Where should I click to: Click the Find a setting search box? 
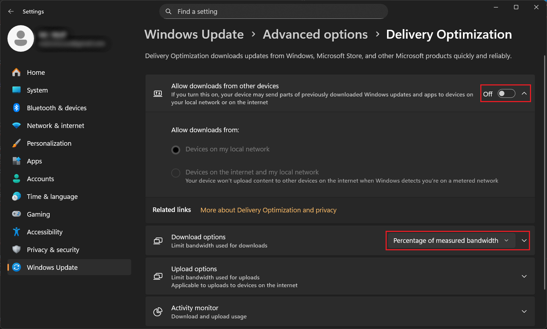[x=273, y=11]
